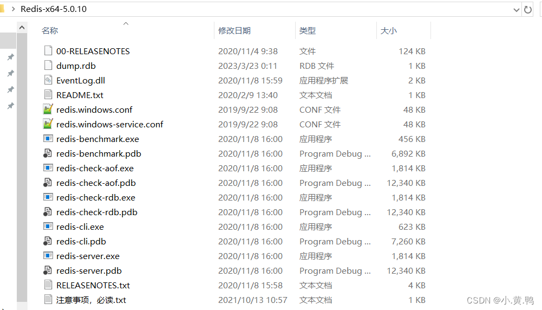Select the 注意事项，必读.txt file name
The image size is (542, 310).
pos(91,300)
